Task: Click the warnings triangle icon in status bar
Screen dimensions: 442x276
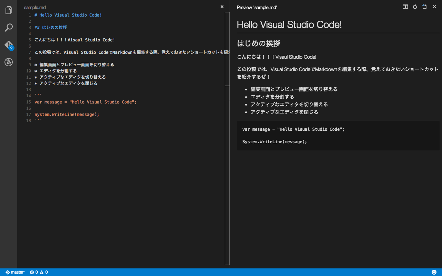Action: click(42, 272)
